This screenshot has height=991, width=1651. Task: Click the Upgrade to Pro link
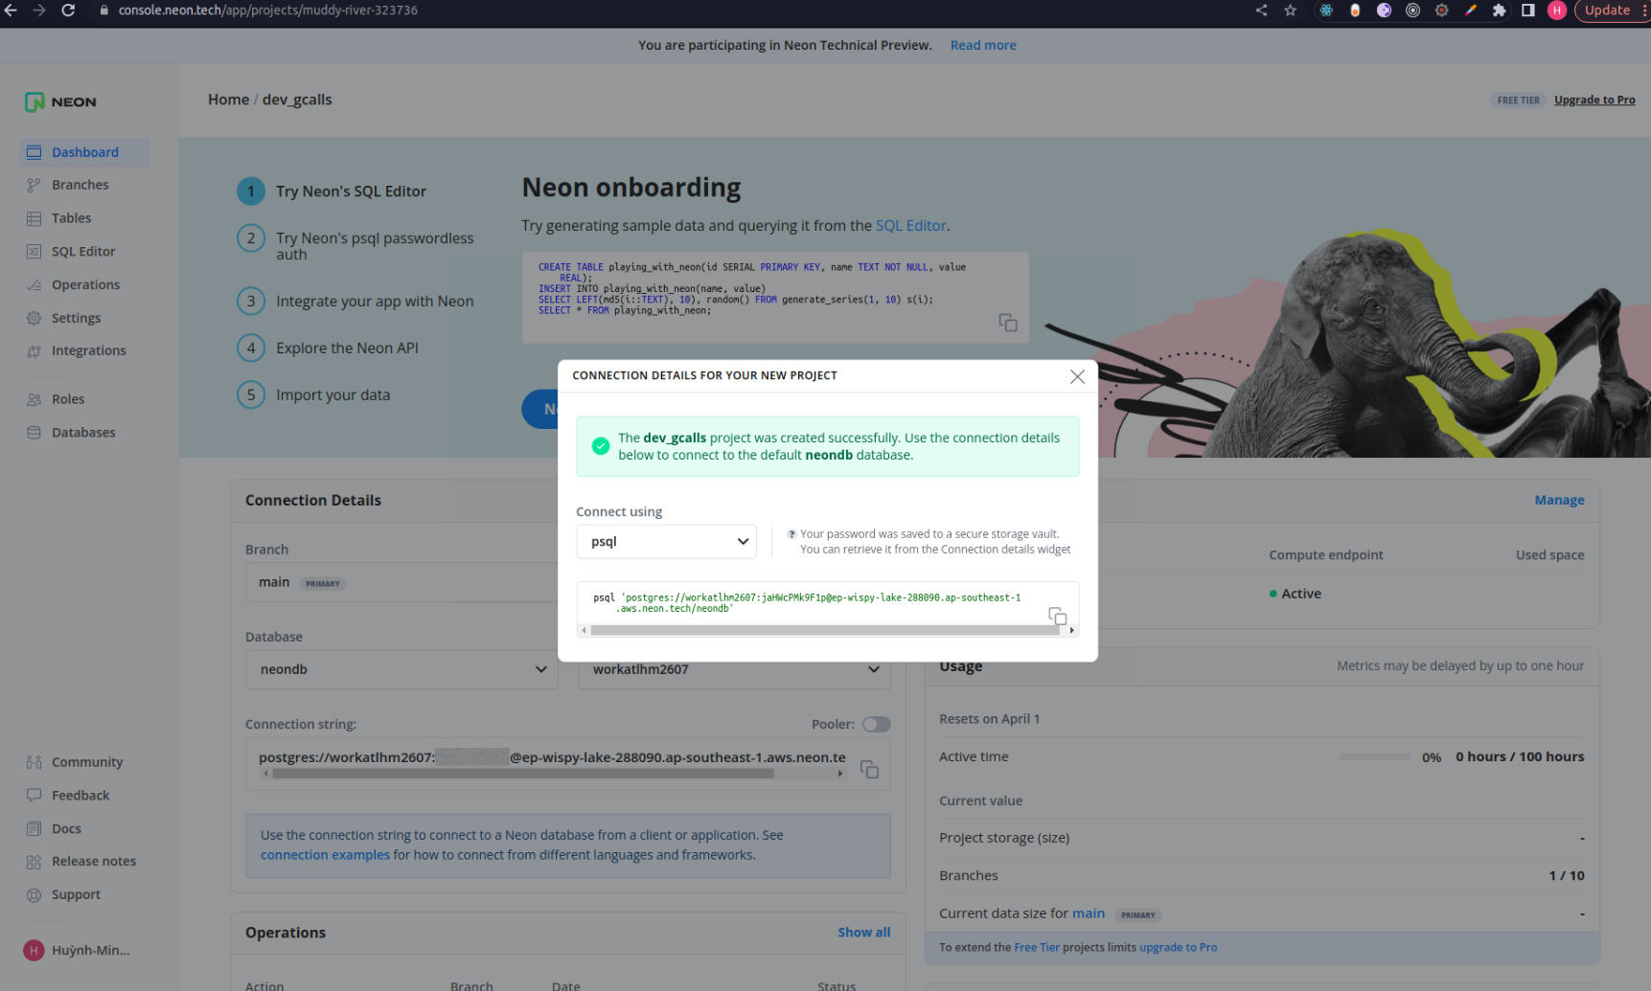tap(1594, 100)
